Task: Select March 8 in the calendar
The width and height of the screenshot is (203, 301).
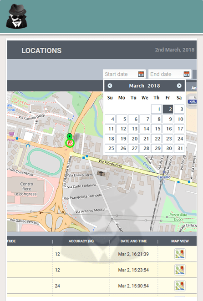Action: (x=156, y=119)
